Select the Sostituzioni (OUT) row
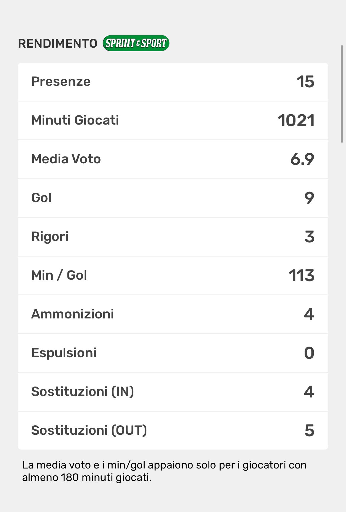 coord(173,430)
